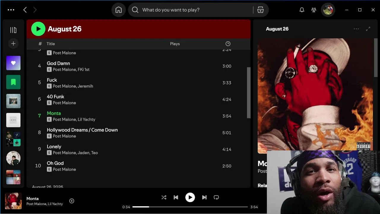Click the track list scrollbar

tap(249, 93)
